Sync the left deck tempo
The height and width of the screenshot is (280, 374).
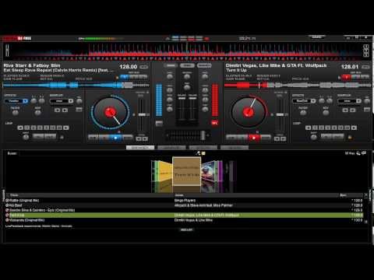point(128,138)
